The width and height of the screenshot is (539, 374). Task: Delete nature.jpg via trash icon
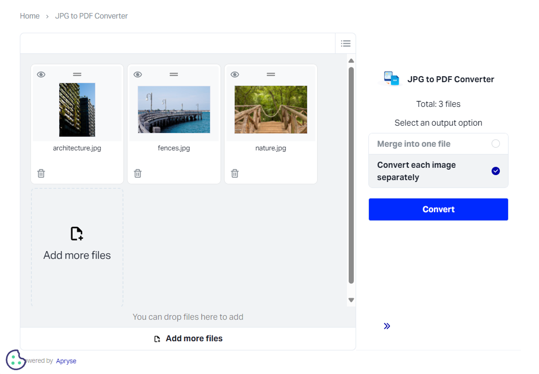coord(234,173)
